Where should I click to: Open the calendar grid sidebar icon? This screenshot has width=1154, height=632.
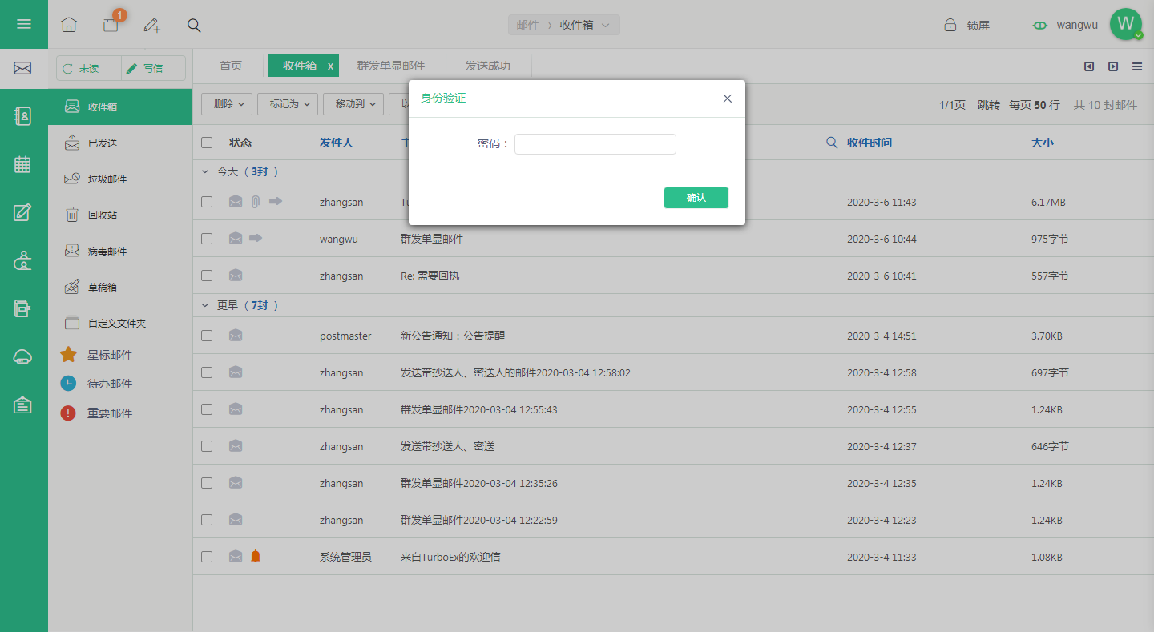pyautogui.click(x=23, y=164)
